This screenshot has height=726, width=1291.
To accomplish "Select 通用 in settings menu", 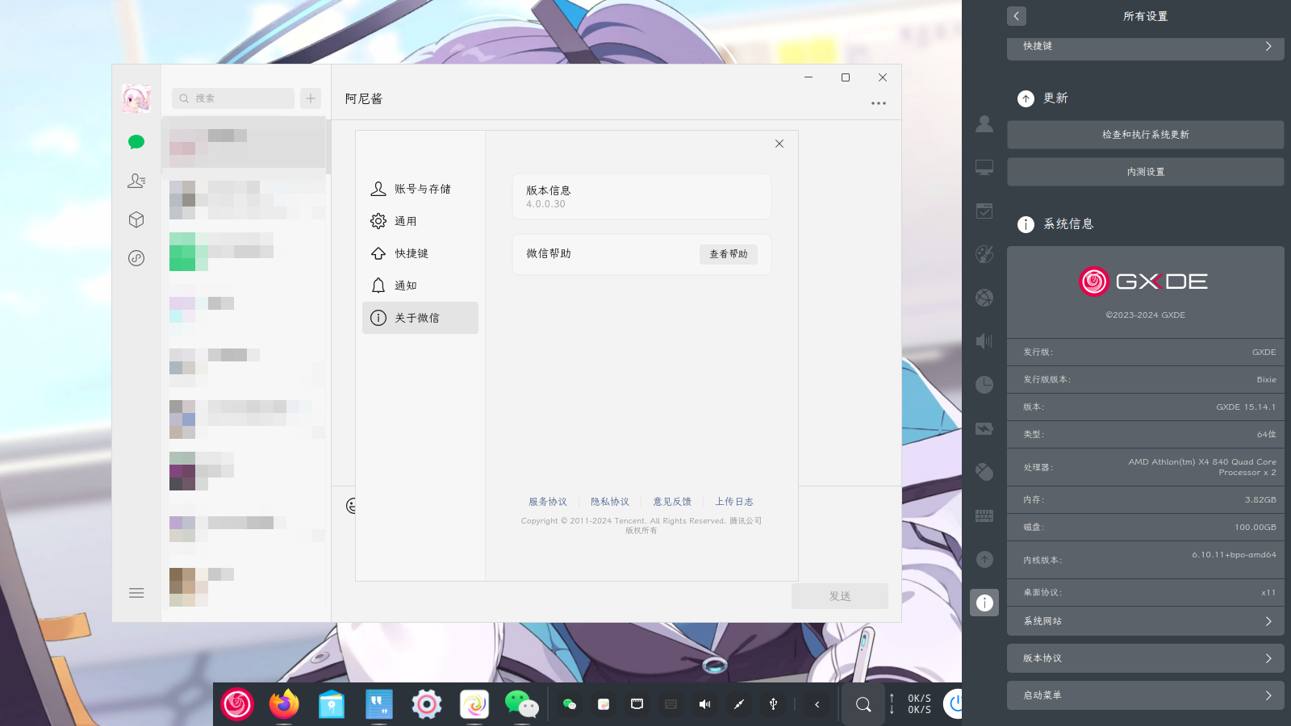I will (420, 221).
